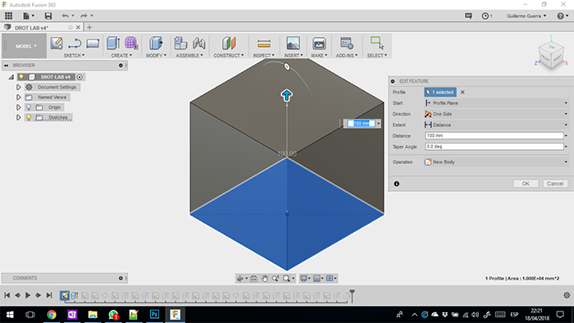Open the Viewports layout icon
574x323 pixels.
click(330, 279)
